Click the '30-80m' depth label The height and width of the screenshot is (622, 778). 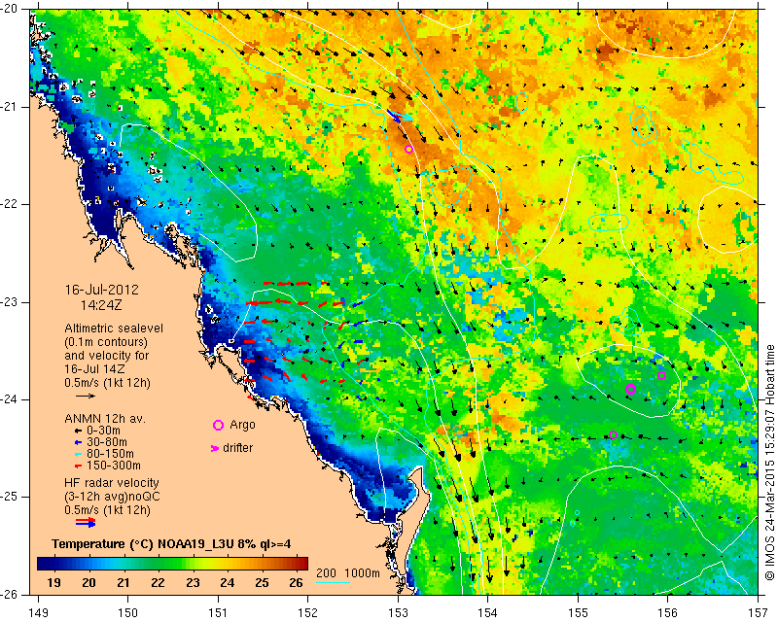(106, 442)
